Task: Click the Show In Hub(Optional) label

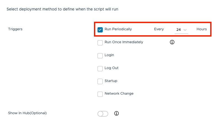Action: click(x=27, y=113)
